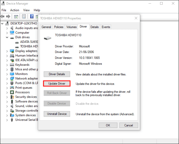Click the Universal Serial Bus icon
This screenshot has width=179, height=144.
(12, 120)
